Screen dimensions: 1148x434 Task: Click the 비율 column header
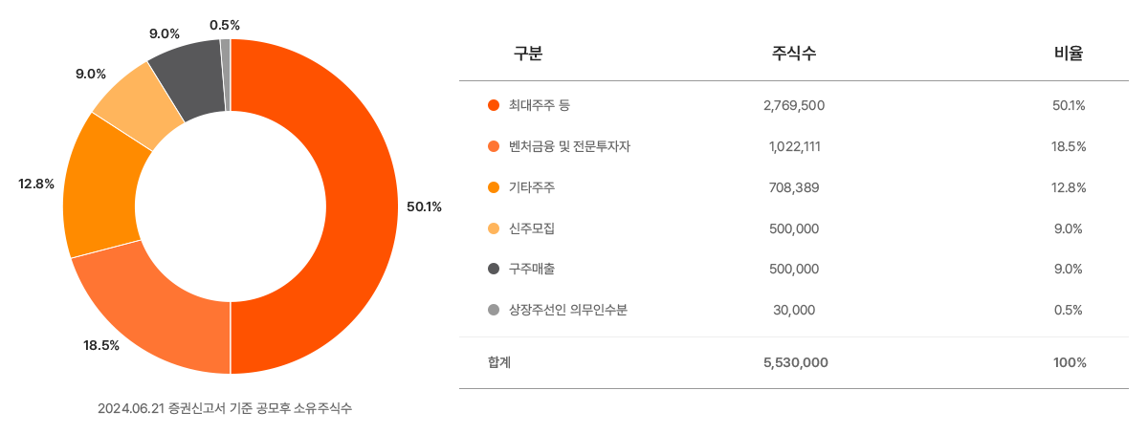[1068, 54]
